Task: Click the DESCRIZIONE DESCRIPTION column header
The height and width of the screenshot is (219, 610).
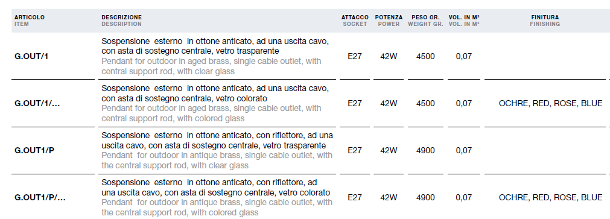Action: point(121,21)
